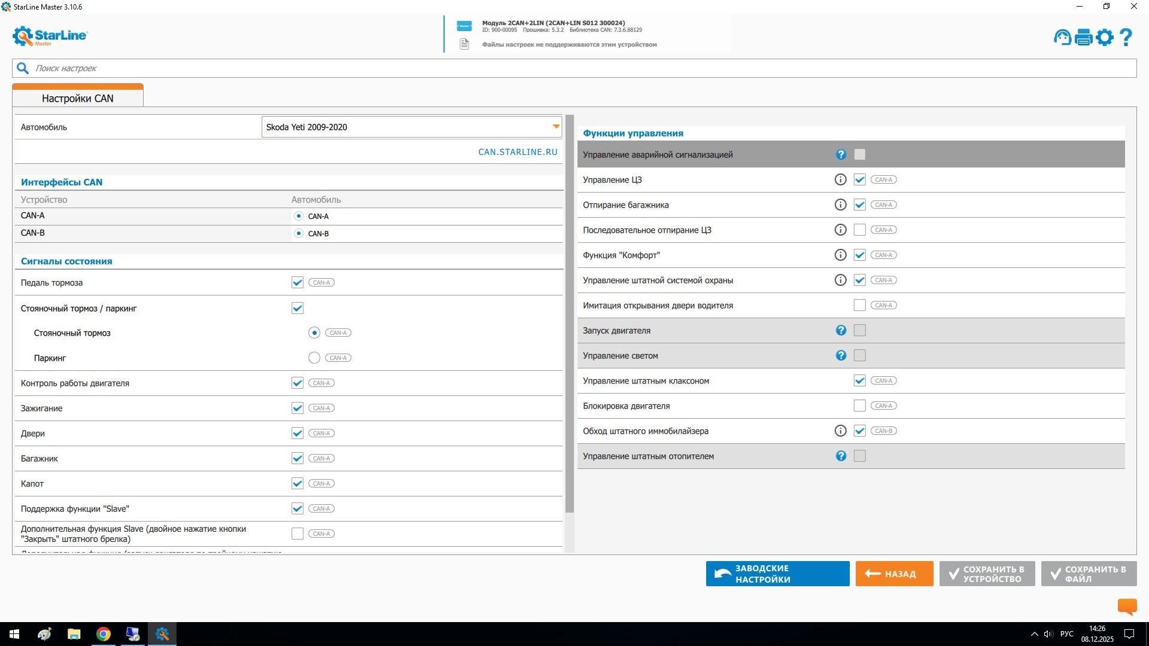Select the Настройки CAN tab
The image size is (1149, 646).
(78, 98)
